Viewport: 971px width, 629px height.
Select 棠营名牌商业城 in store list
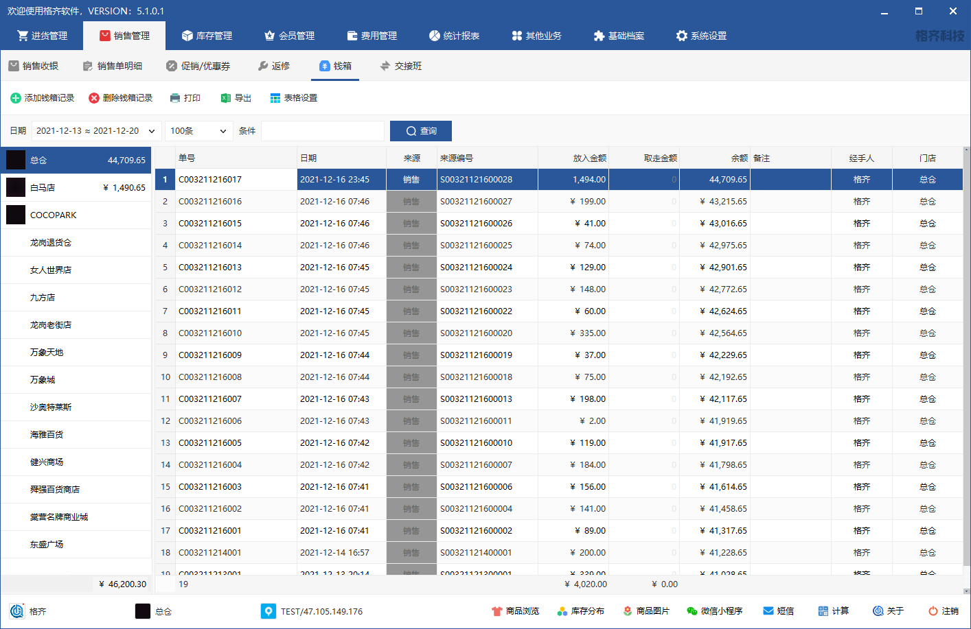point(76,517)
